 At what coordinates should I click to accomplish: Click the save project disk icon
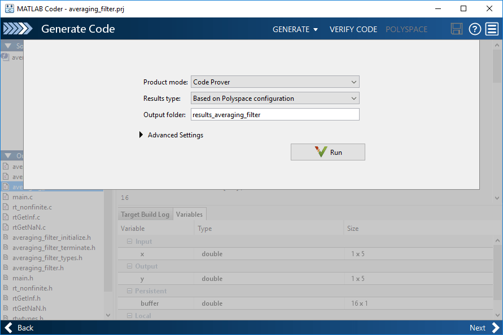(x=457, y=29)
